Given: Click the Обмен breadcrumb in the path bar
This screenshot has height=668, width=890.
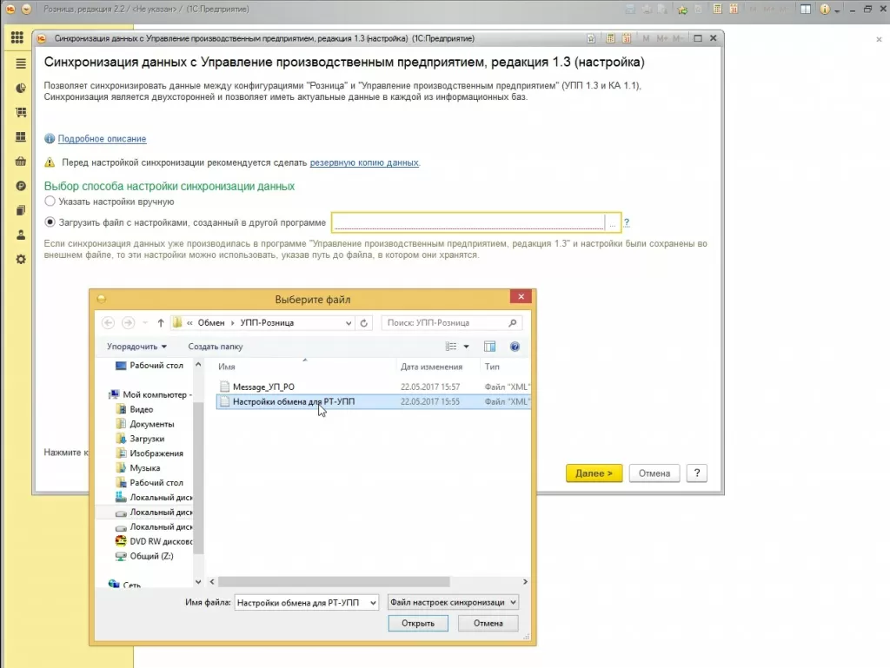Looking at the screenshot, I should point(211,322).
